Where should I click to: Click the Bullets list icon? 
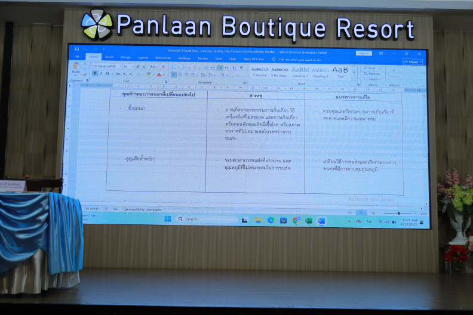tap(174, 67)
